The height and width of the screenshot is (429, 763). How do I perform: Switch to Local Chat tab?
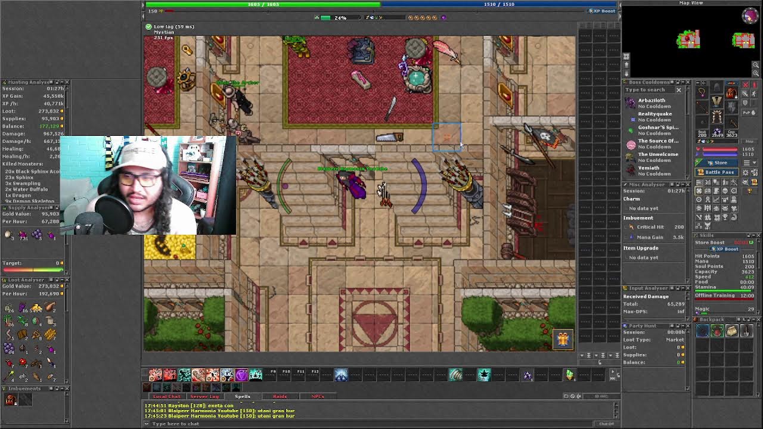point(167,396)
